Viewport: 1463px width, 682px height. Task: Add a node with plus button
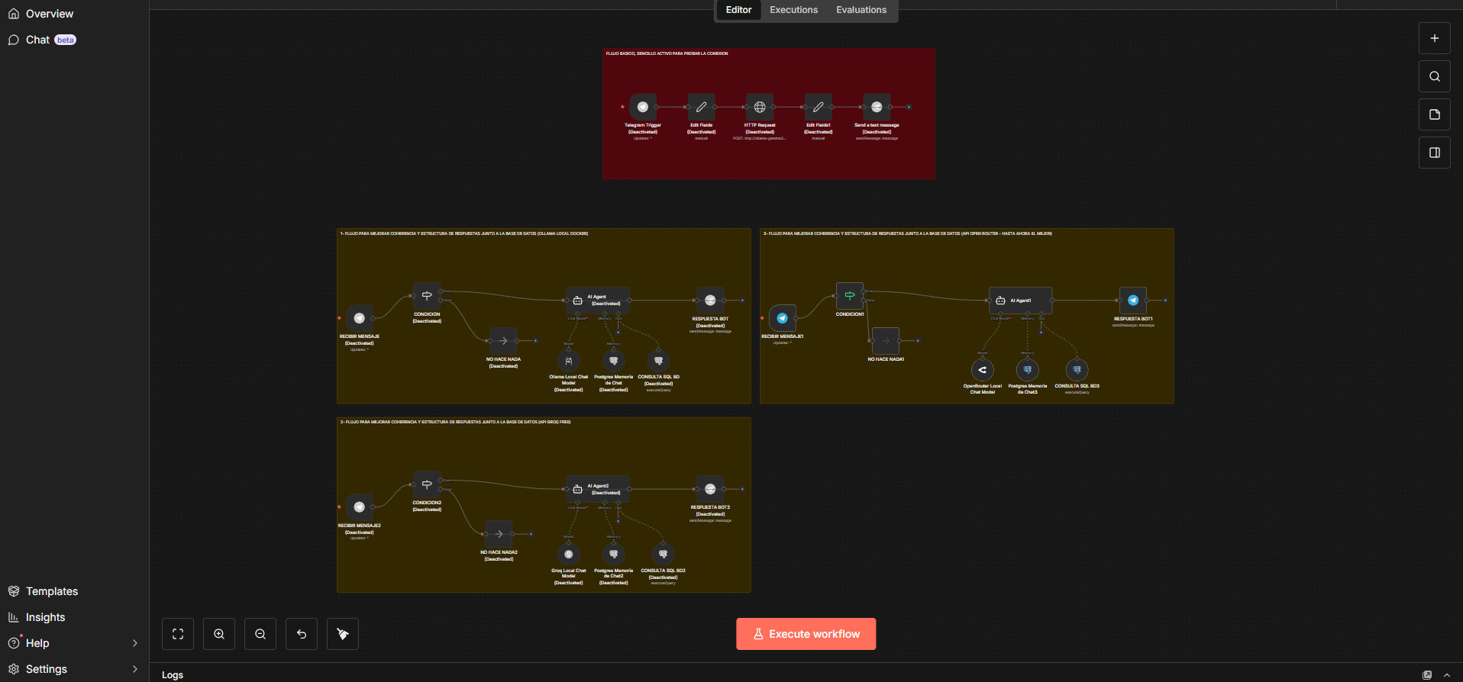[x=1434, y=38]
